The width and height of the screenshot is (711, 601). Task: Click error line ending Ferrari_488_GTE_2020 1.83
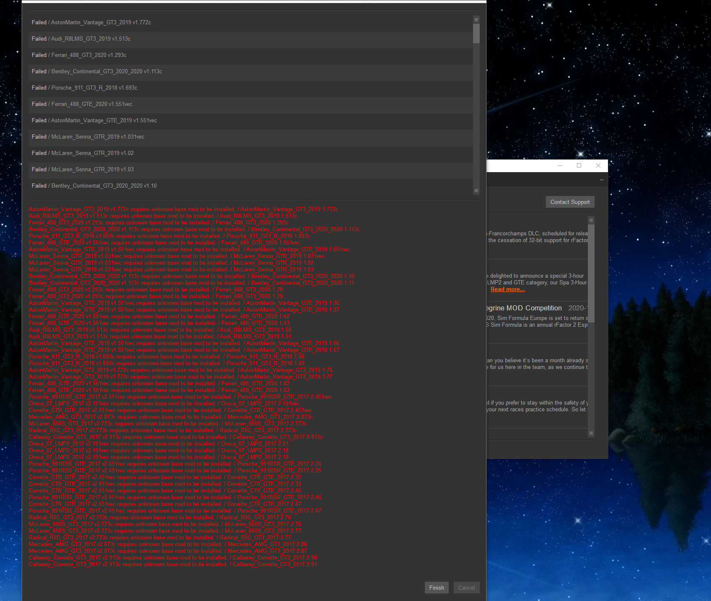(159, 390)
